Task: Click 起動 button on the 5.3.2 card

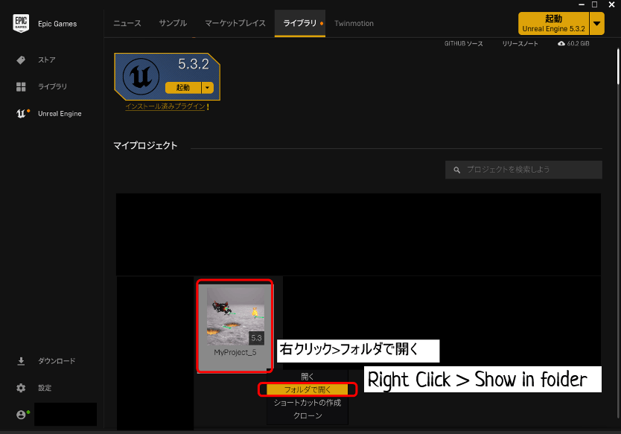Action: click(x=183, y=88)
